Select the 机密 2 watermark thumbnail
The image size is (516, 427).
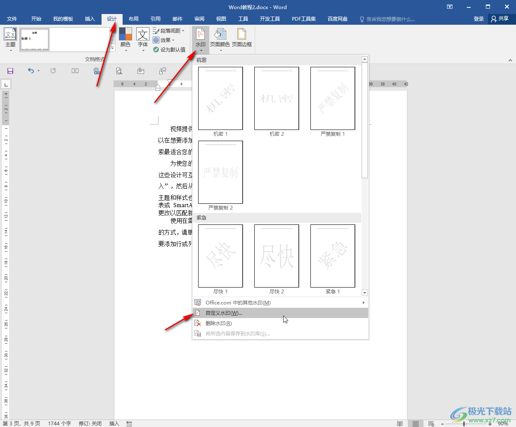(277, 98)
